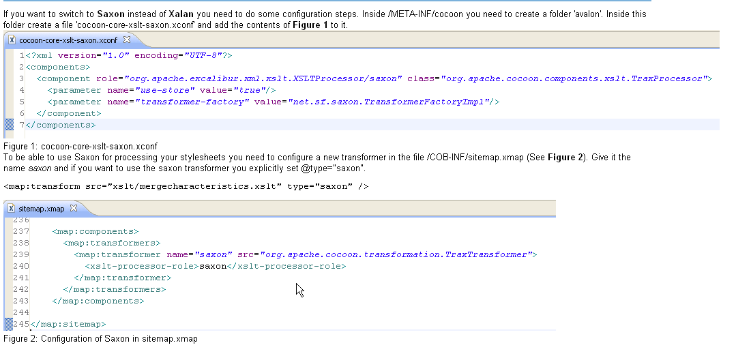Click the closing </map:transformer> tag

click(123, 278)
